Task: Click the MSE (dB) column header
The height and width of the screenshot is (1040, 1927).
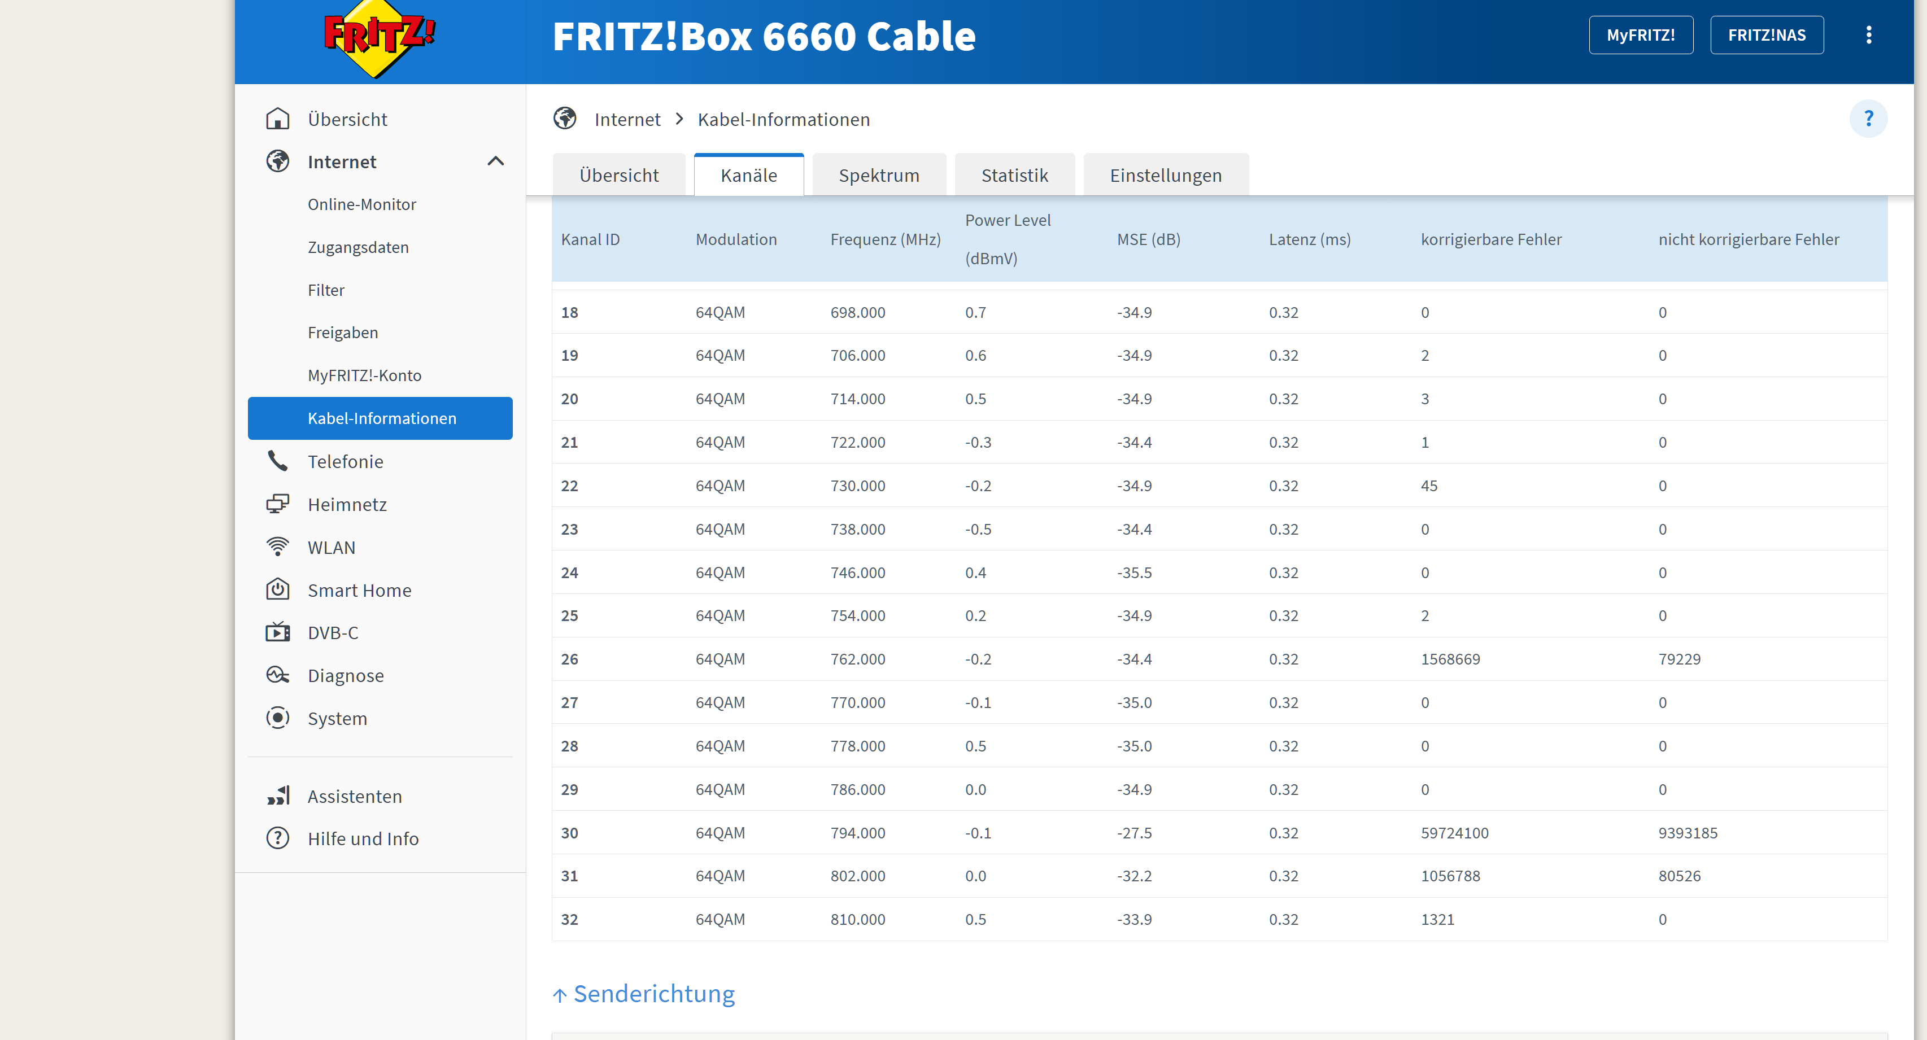Action: (x=1148, y=239)
